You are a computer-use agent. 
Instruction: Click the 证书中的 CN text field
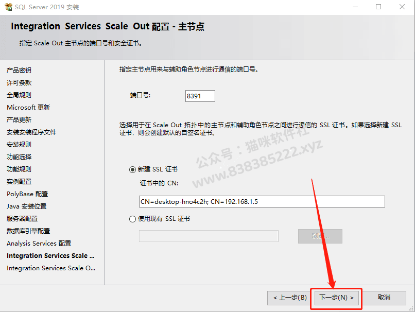click(x=262, y=202)
